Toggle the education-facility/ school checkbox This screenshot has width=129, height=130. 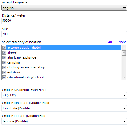(4, 77)
